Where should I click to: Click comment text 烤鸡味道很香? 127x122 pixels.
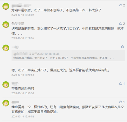tap(21, 10)
